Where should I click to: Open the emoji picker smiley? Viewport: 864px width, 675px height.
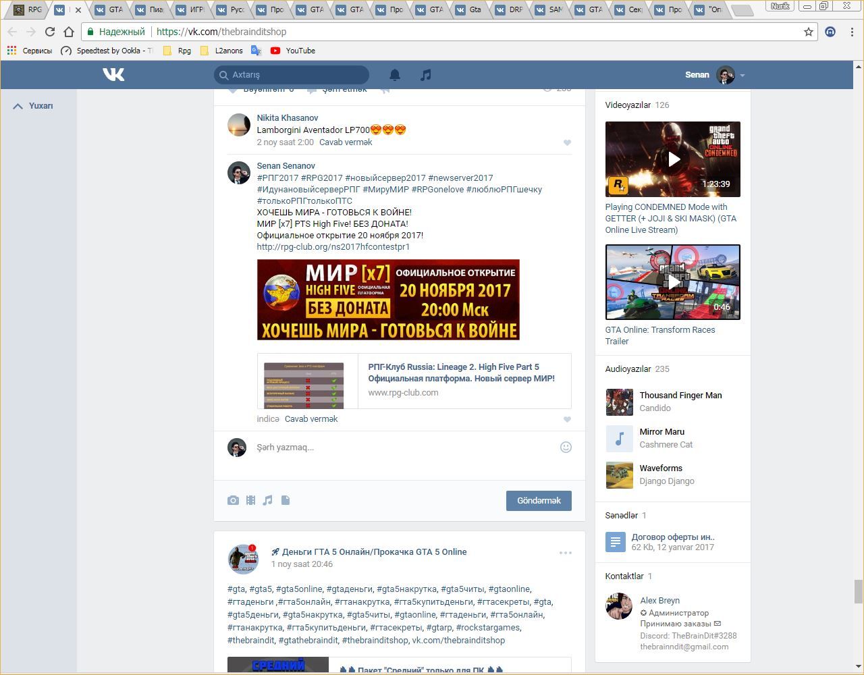[566, 447]
